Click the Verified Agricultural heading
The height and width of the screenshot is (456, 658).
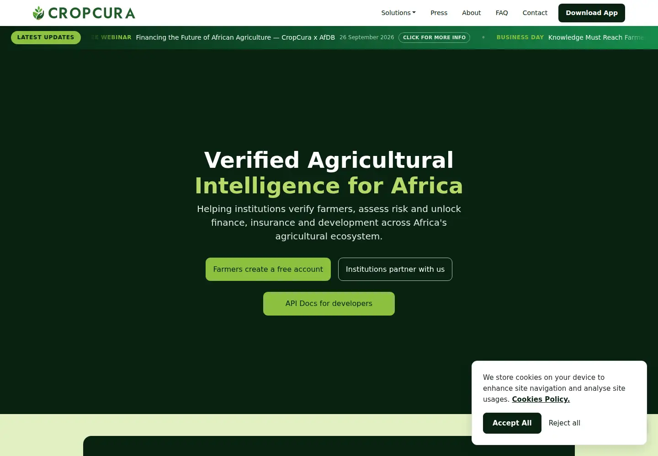coord(329,160)
